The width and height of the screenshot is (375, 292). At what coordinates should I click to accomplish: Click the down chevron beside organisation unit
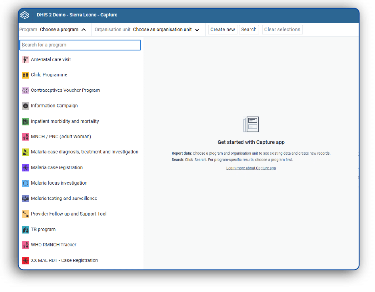pyautogui.click(x=197, y=30)
